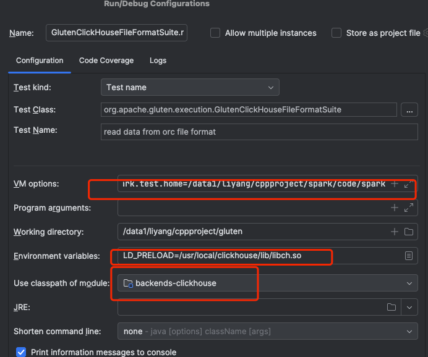Open Use classpath of module dropdown
This screenshot has width=428, height=357.
[267, 283]
